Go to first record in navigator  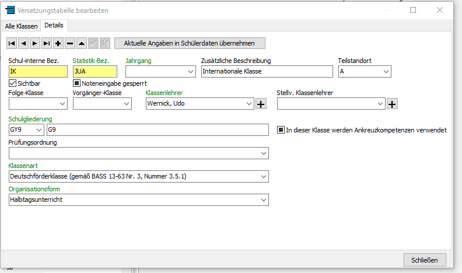[x=12, y=43]
